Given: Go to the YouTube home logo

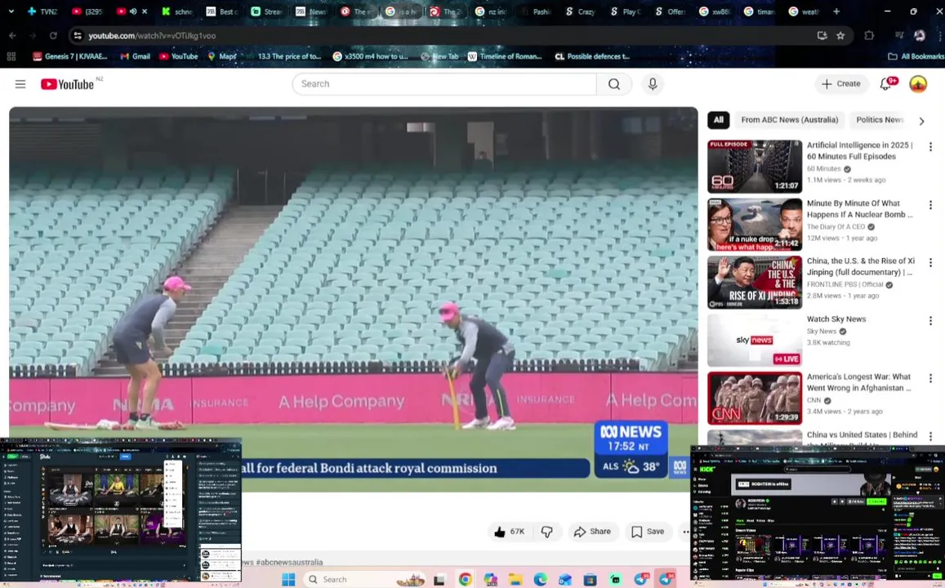Looking at the screenshot, I should [68, 84].
